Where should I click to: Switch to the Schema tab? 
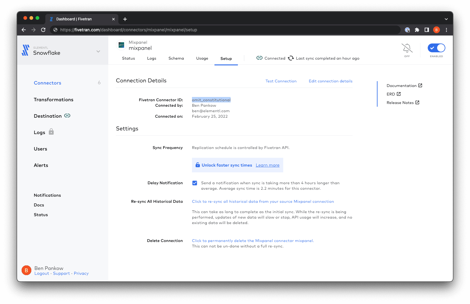(176, 58)
